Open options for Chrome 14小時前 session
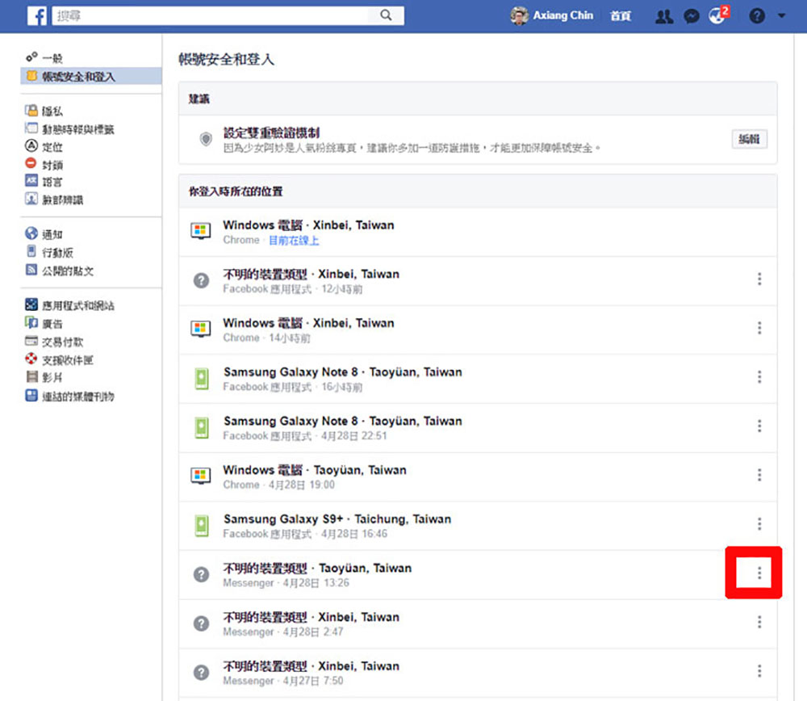 point(759,328)
